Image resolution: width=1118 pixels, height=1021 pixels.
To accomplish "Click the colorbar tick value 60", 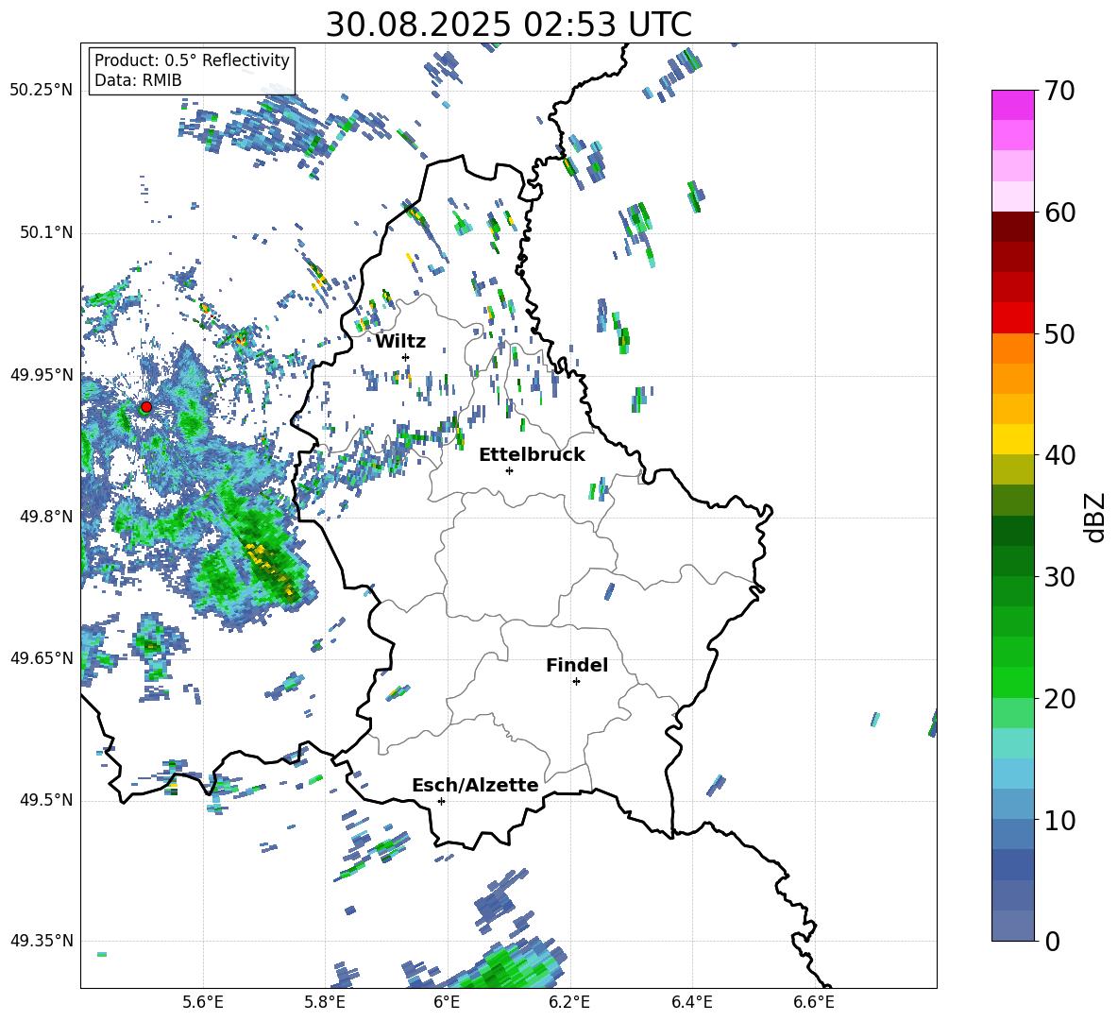I will (1059, 213).
